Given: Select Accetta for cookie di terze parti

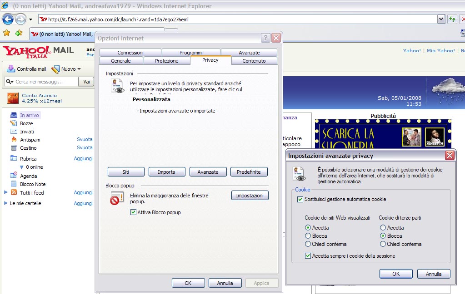Looking at the screenshot, I should point(383,228).
